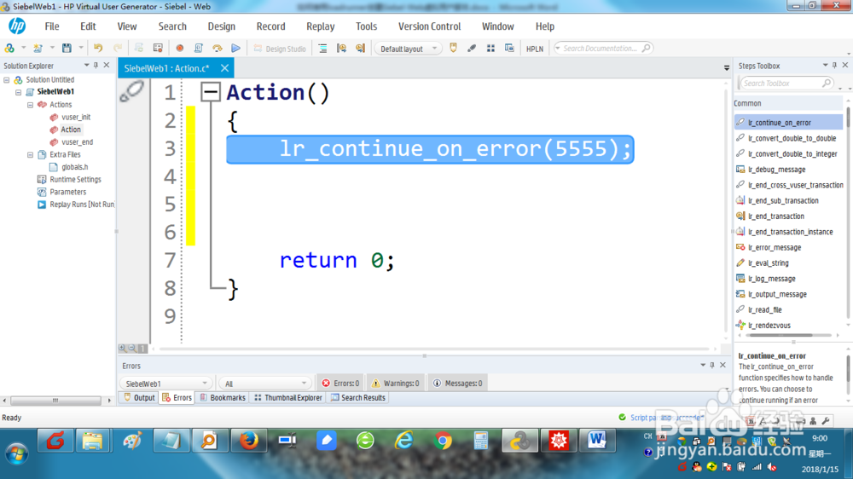The image size is (853, 479).
Task: Click the shield icon beside layout dropdown
Action: click(453, 49)
